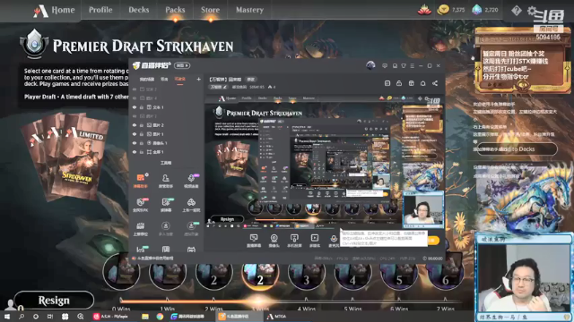This screenshot has height=322, width=574.
Task: Add a camera source
Action: coord(274,241)
